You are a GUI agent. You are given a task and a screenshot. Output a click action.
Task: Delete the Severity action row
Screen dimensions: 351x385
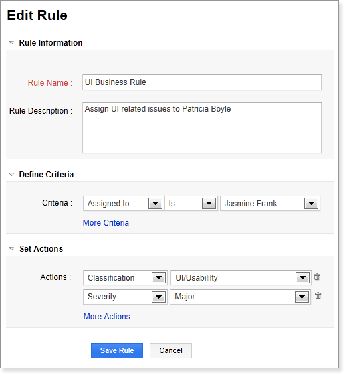[x=318, y=295]
